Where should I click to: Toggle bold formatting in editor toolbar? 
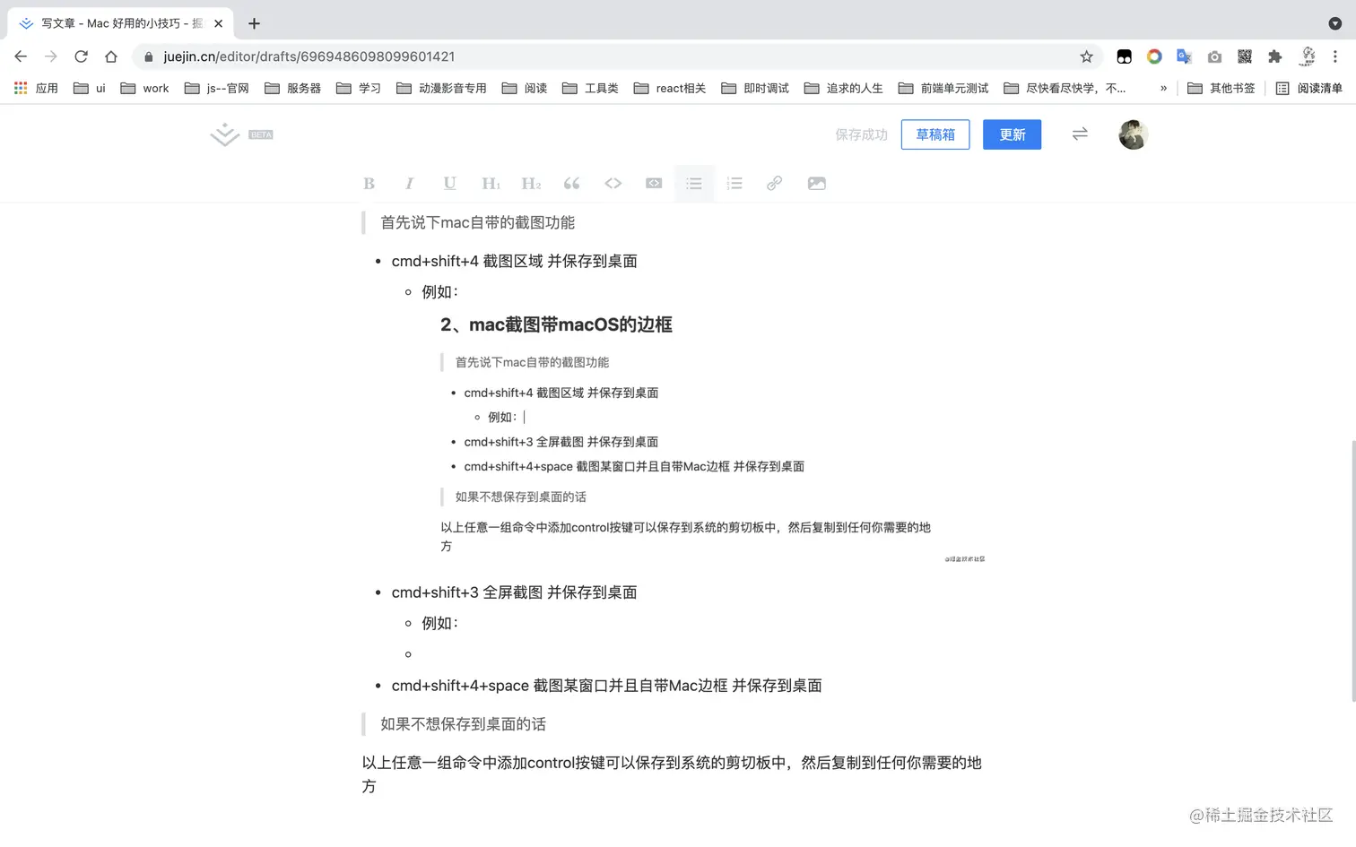coord(369,184)
